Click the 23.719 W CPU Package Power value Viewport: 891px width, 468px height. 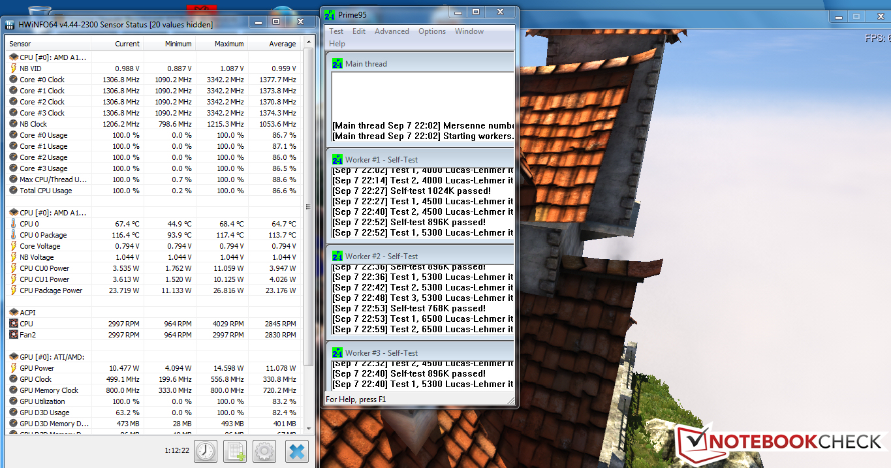(123, 290)
